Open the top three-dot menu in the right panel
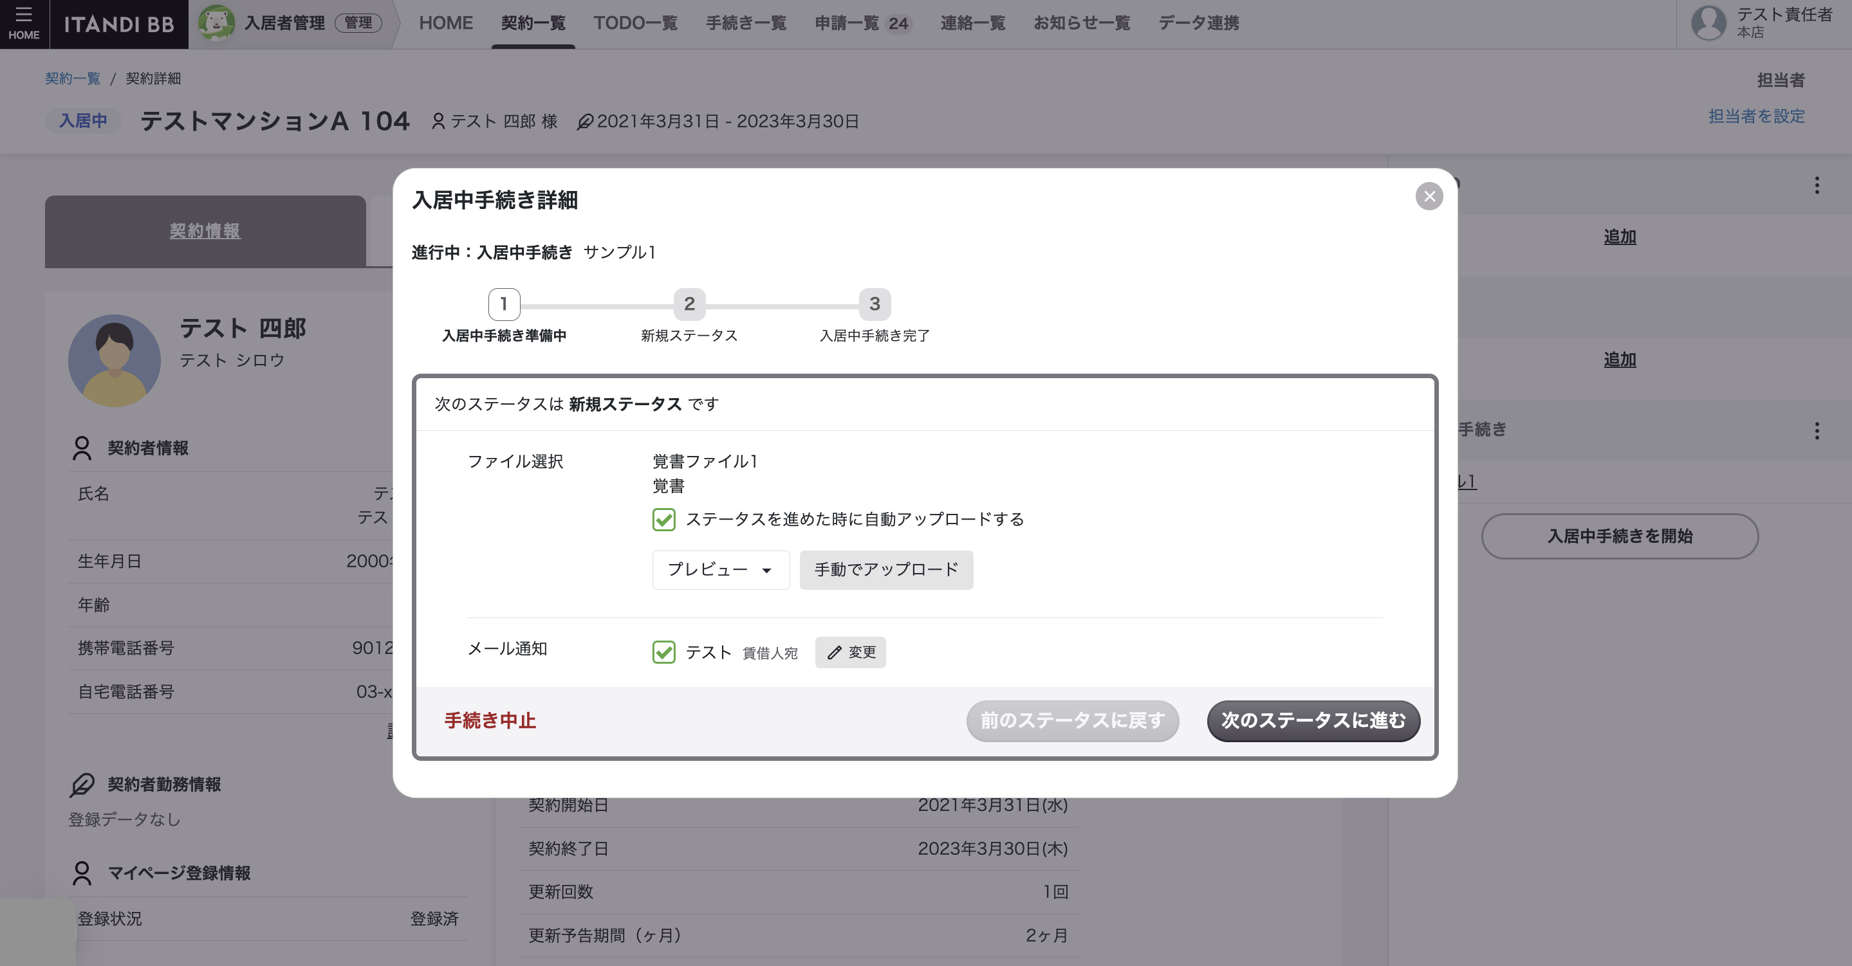1852x966 pixels. coord(1816,185)
